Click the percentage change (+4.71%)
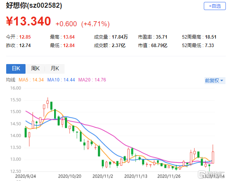Image resolution: width=227 pixels, height=181 pixels. 96,24
